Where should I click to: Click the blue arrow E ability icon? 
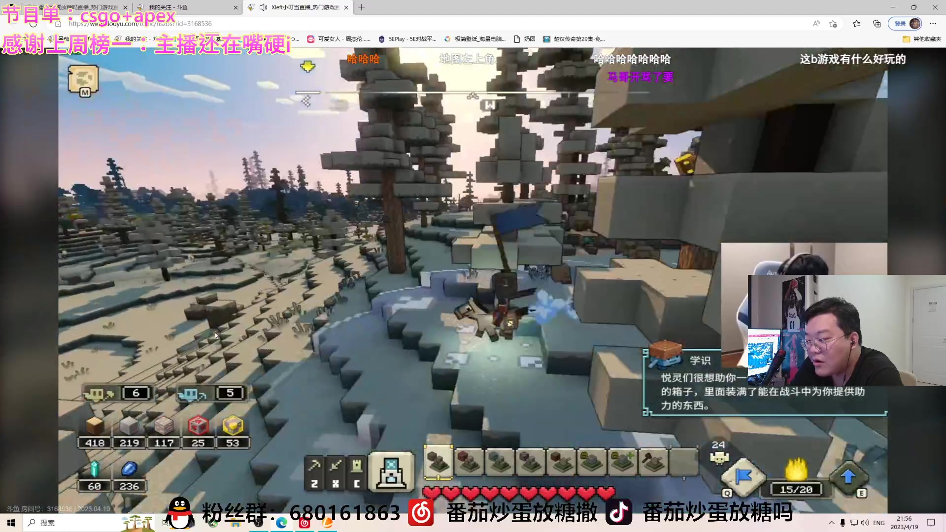(x=848, y=477)
